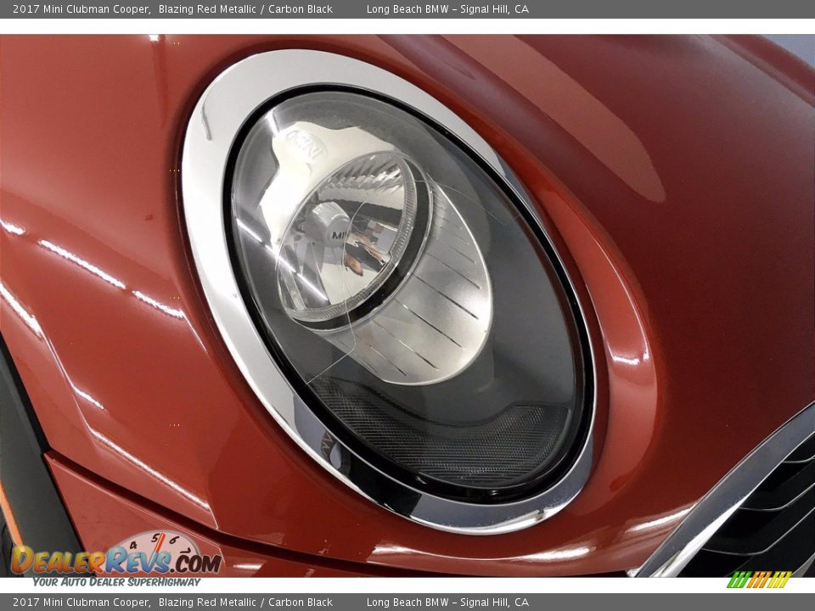The image size is (815, 611).
Task: Click the ".com" part of the DealerRevs logo
Action: [198, 562]
